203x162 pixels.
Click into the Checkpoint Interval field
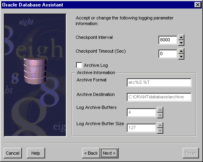(168, 40)
